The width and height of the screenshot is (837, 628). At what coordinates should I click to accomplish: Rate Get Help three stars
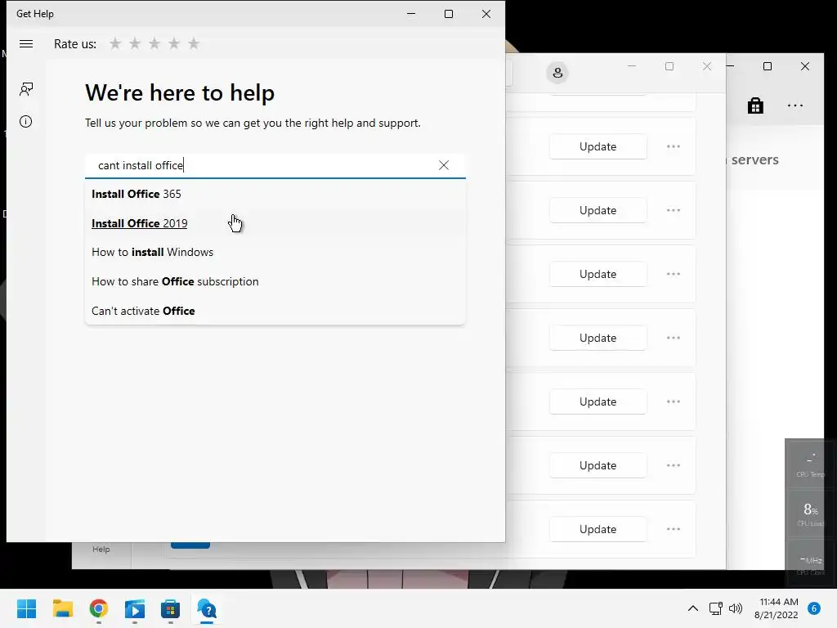point(154,44)
